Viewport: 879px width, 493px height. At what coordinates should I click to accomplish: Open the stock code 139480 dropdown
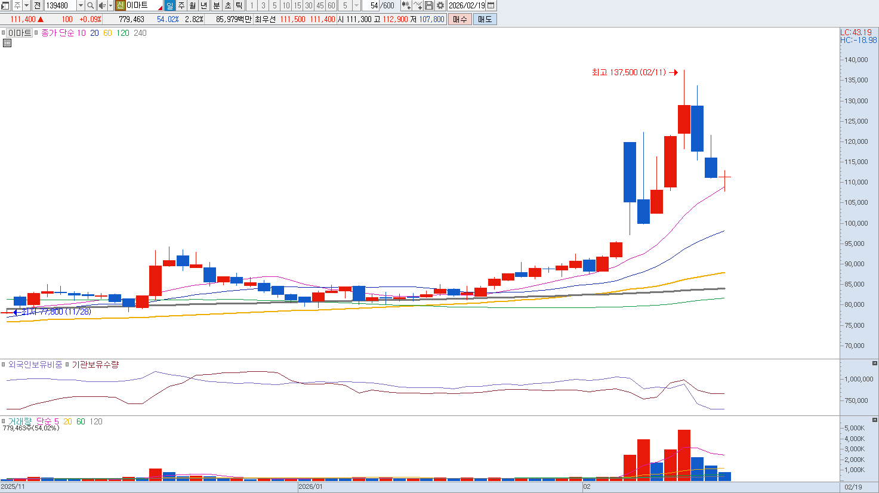(x=81, y=5)
